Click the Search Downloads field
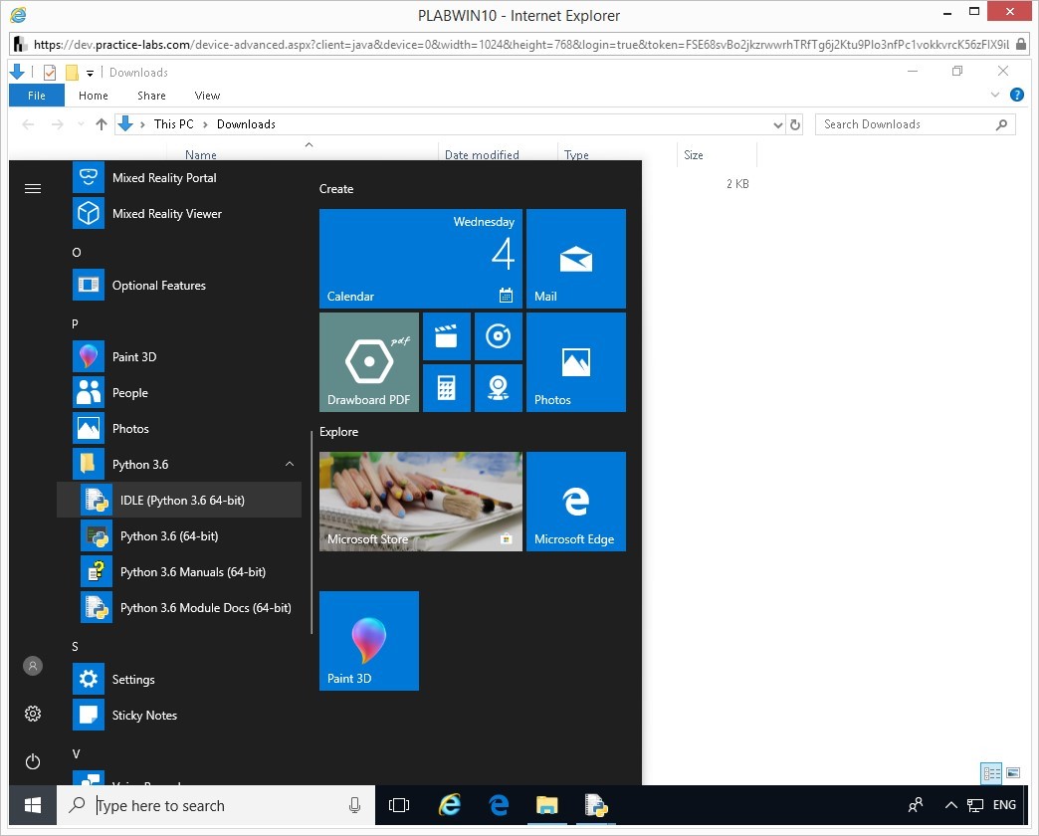The image size is (1039, 836). tap(906, 124)
